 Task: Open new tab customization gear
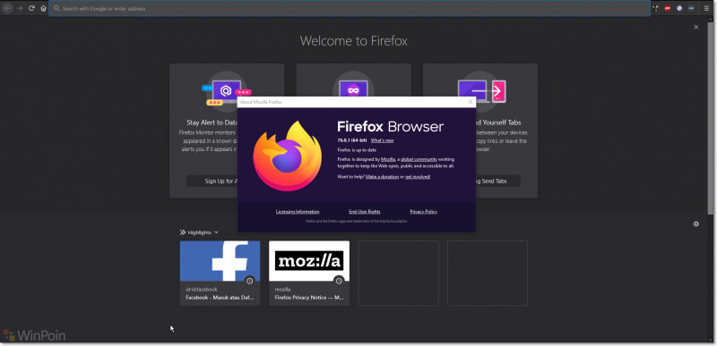click(x=696, y=224)
